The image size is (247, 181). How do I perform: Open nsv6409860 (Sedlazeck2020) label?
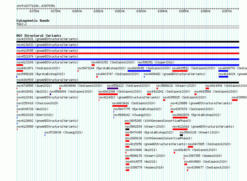[x=206, y=162]
